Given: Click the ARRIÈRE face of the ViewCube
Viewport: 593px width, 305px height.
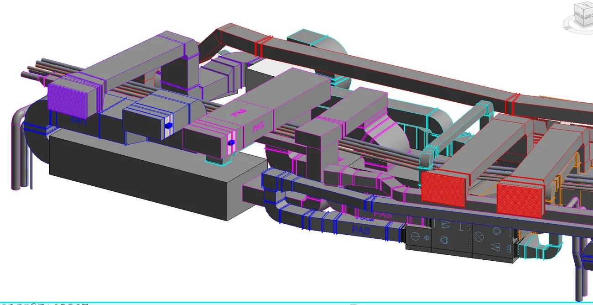Looking at the screenshot, I should click(x=578, y=16).
